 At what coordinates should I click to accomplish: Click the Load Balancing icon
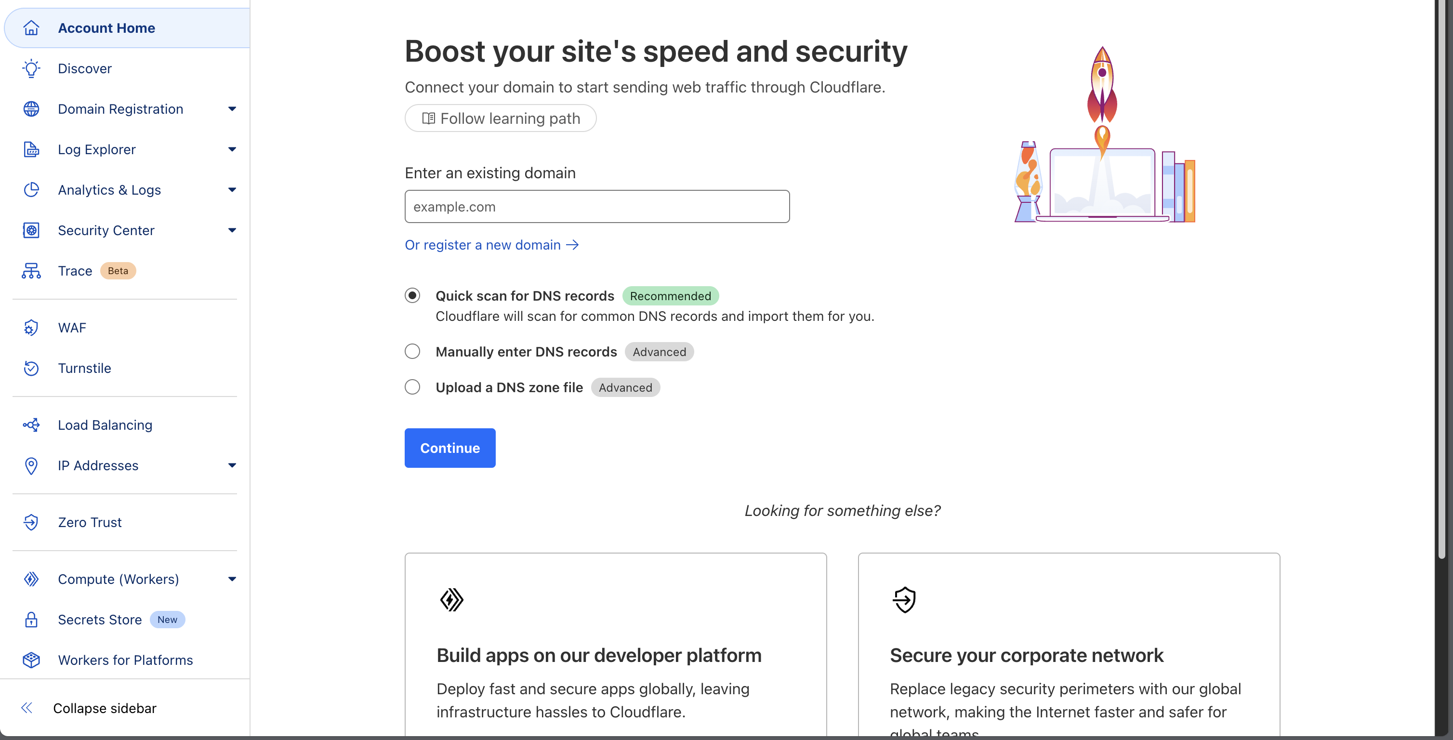point(31,425)
